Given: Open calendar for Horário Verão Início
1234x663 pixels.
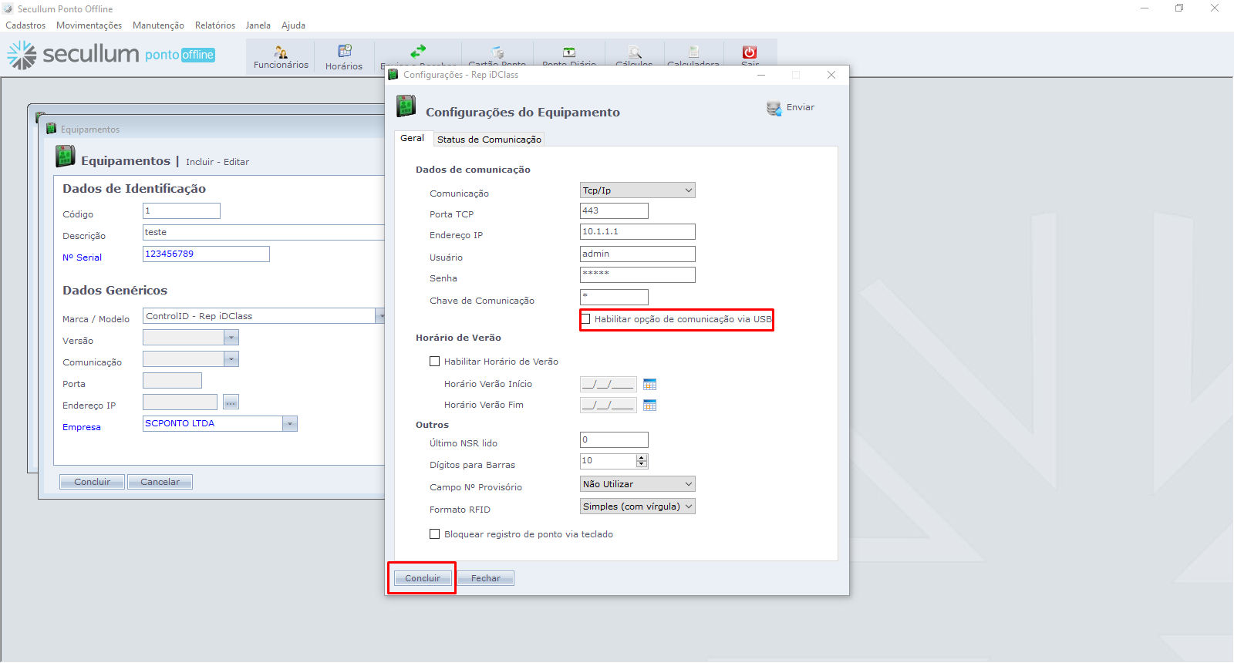Looking at the screenshot, I should coord(649,384).
